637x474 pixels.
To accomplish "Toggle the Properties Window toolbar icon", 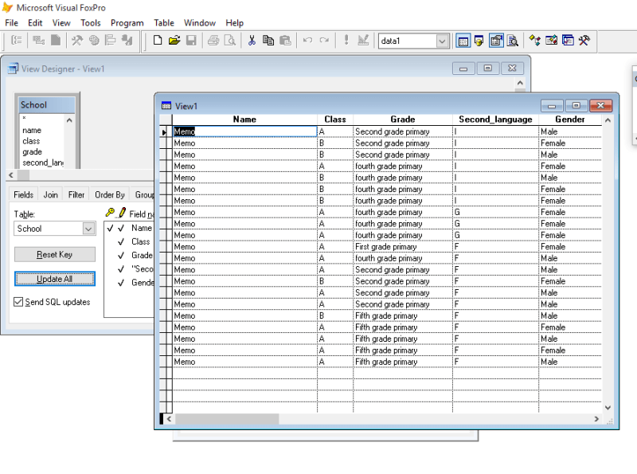I will pyautogui.click(x=496, y=41).
